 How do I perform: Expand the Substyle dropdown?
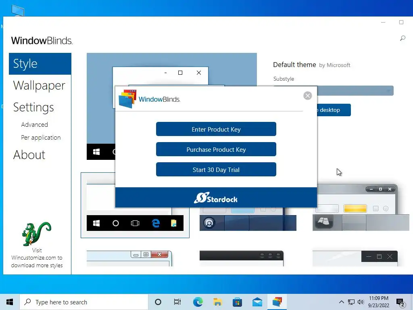[x=355, y=91]
